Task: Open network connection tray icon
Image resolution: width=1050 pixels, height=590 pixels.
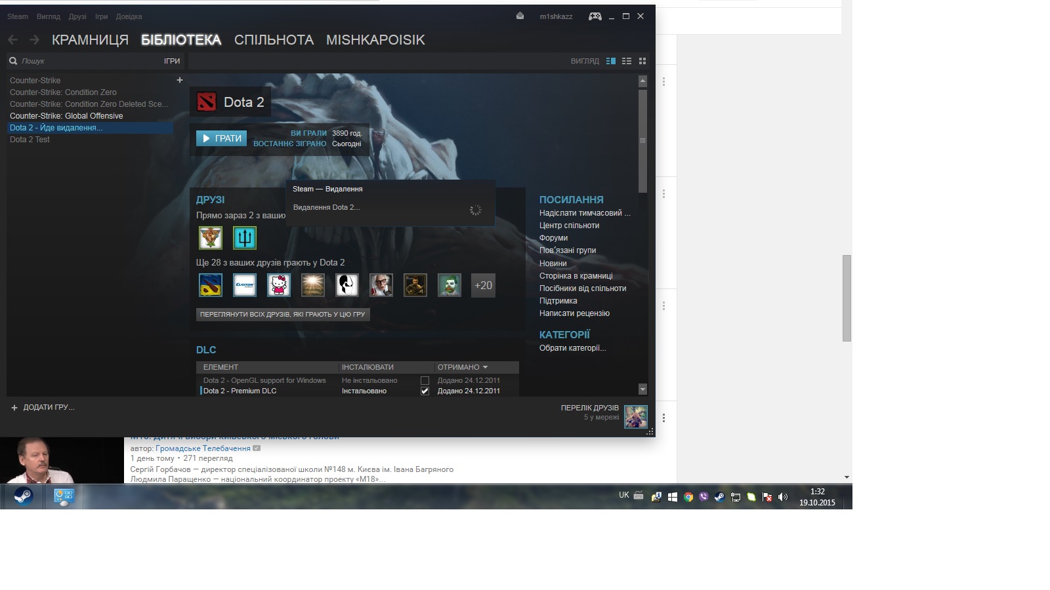Action: point(736,497)
